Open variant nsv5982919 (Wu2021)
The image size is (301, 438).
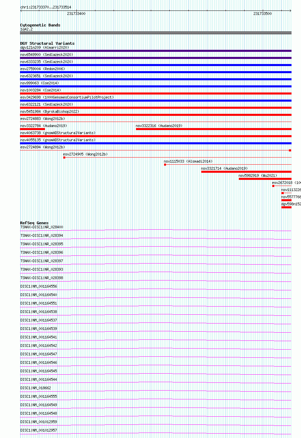(x=258, y=175)
